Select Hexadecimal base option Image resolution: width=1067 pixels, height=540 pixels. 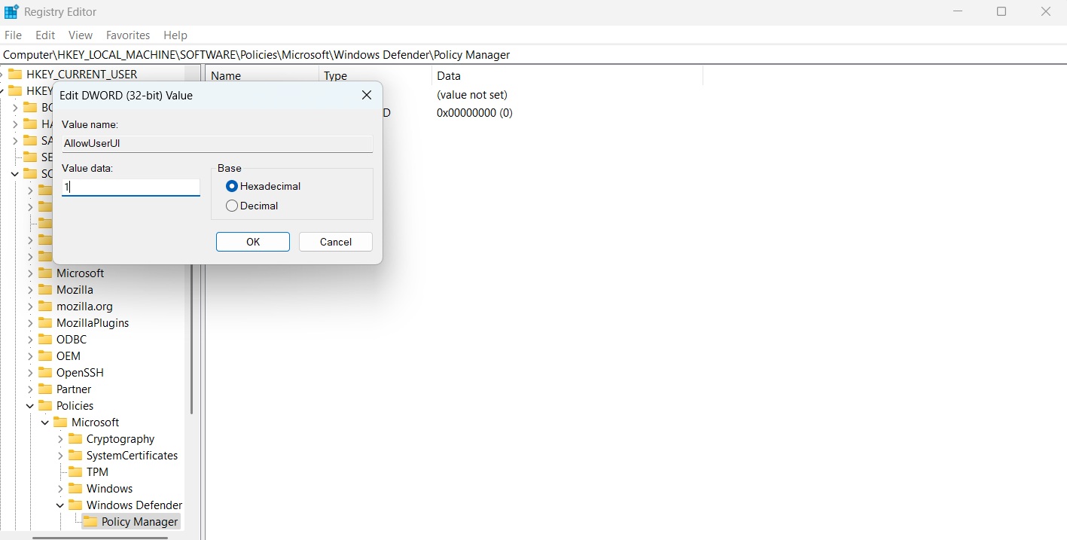point(232,186)
